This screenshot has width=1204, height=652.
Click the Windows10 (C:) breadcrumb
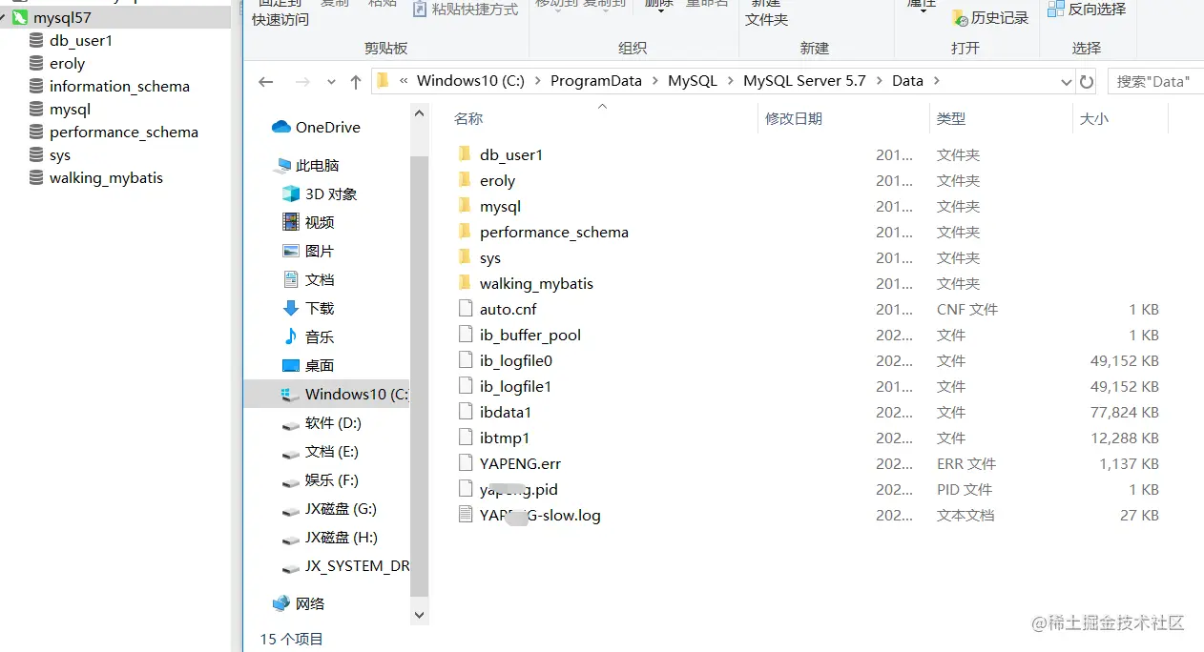tap(470, 81)
